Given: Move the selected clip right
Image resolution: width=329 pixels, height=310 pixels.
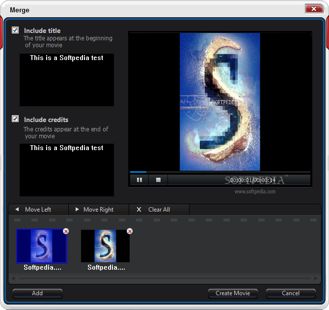Looking at the screenshot, I should [x=99, y=210].
